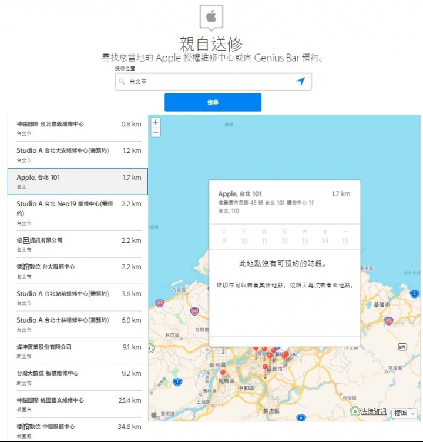Screen dimensions: 423x442
Task: Click route 61 highway shield on map
Action: tap(160, 304)
